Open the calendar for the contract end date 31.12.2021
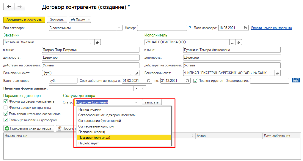The width and height of the screenshot is (303, 161). (x=187, y=81)
